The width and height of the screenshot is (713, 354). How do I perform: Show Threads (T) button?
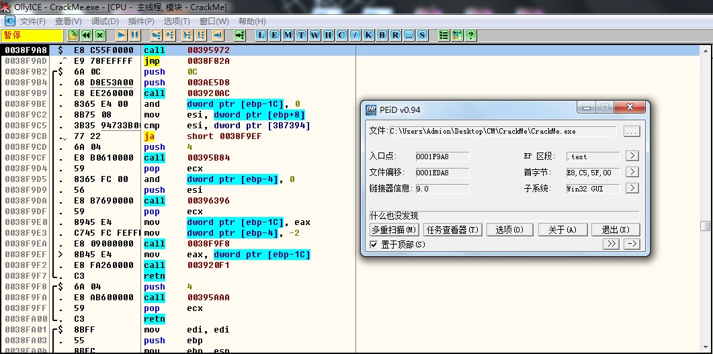pyautogui.click(x=302, y=36)
